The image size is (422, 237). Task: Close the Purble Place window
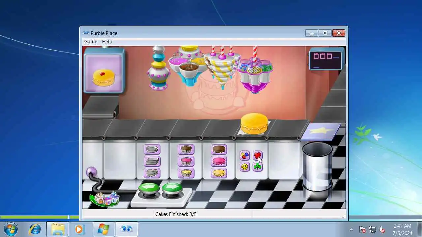pyautogui.click(x=339, y=33)
